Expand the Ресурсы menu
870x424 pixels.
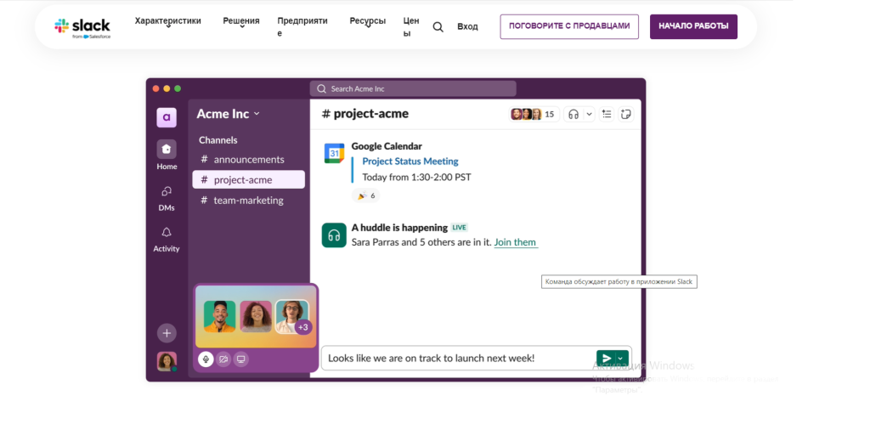(x=367, y=21)
